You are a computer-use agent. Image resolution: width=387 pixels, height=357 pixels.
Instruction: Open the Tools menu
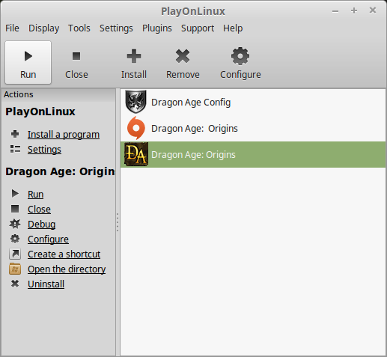pos(79,28)
